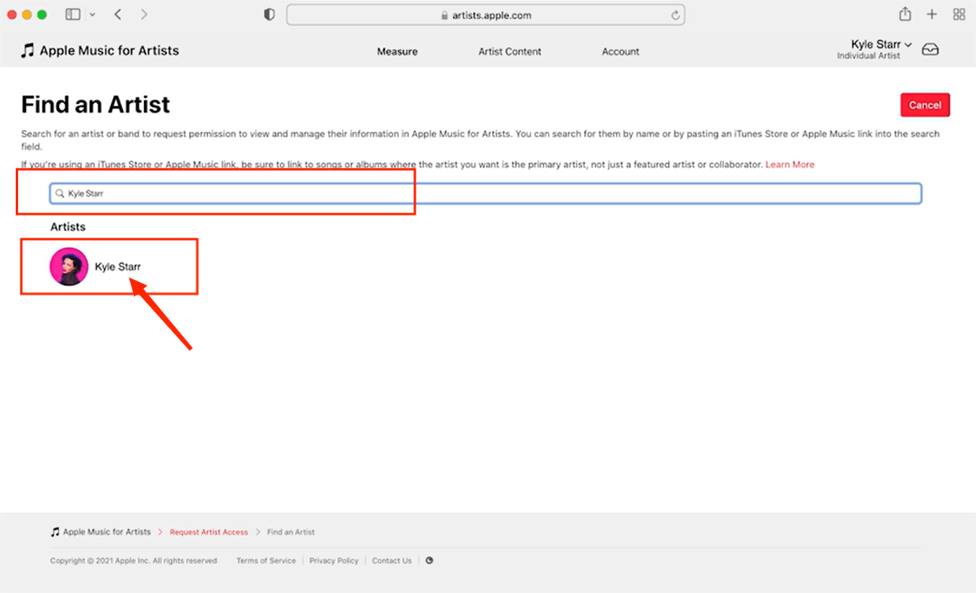
Task: Click the artist search field
Action: (x=486, y=193)
